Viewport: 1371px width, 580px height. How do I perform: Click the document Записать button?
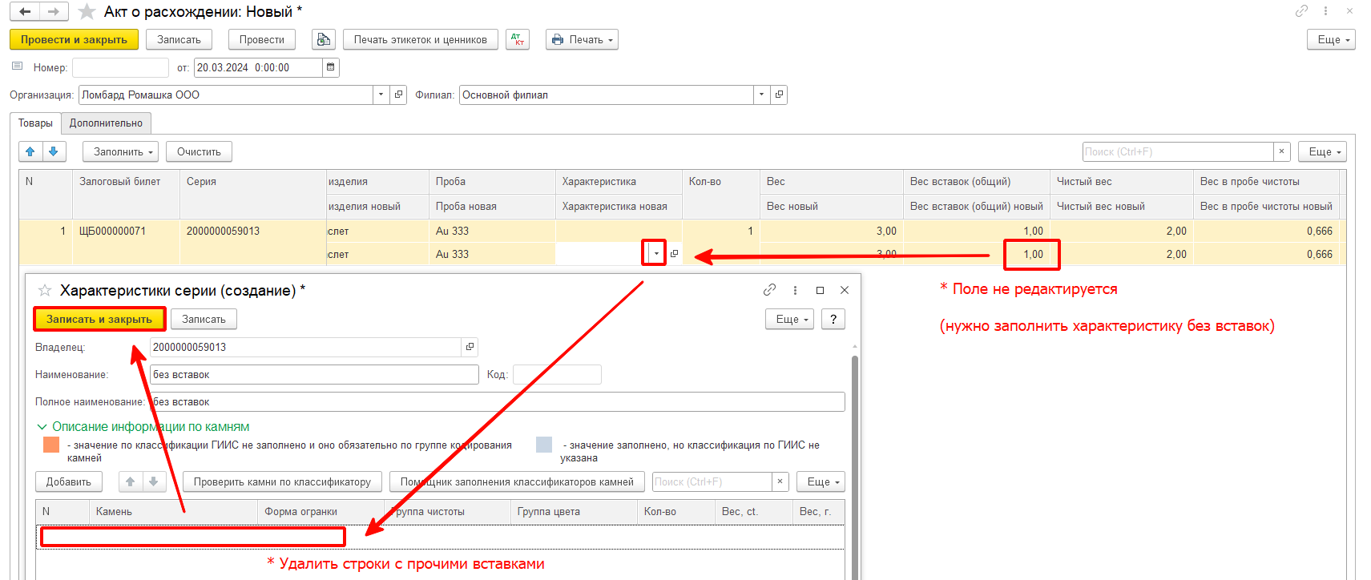[179, 39]
